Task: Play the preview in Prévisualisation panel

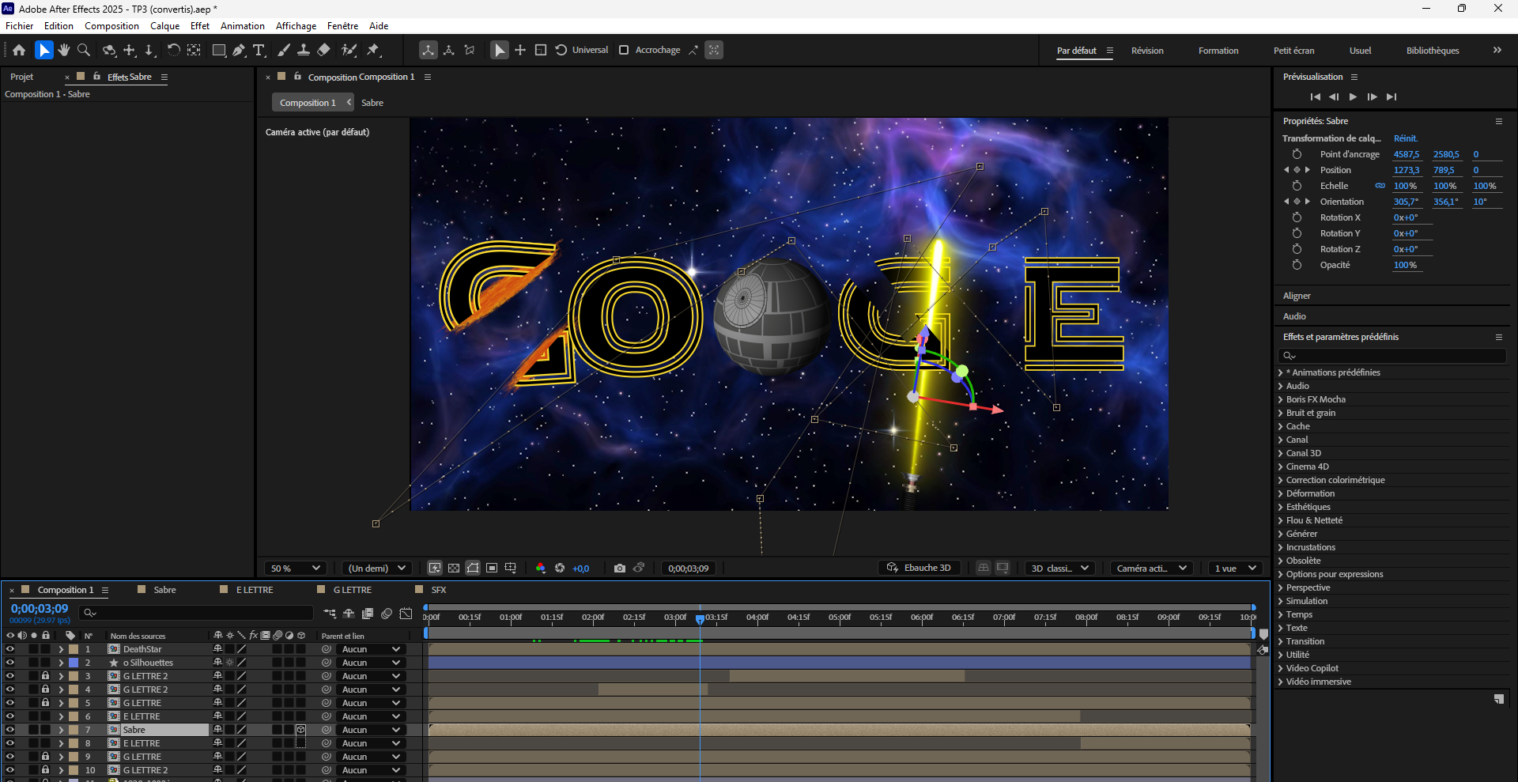Action: [x=1353, y=96]
